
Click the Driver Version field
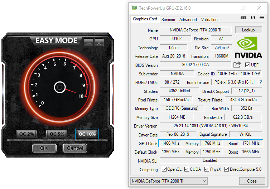(211, 126)
